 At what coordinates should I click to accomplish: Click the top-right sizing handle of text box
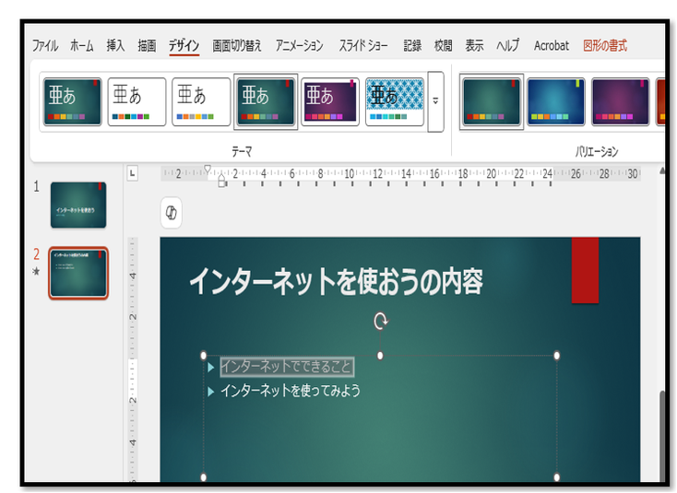(556, 356)
